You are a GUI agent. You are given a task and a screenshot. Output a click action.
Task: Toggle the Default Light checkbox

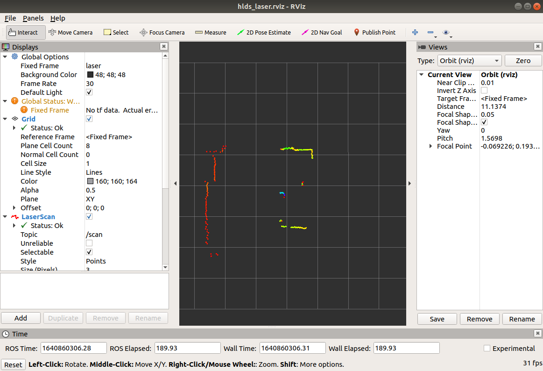pos(89,92)
